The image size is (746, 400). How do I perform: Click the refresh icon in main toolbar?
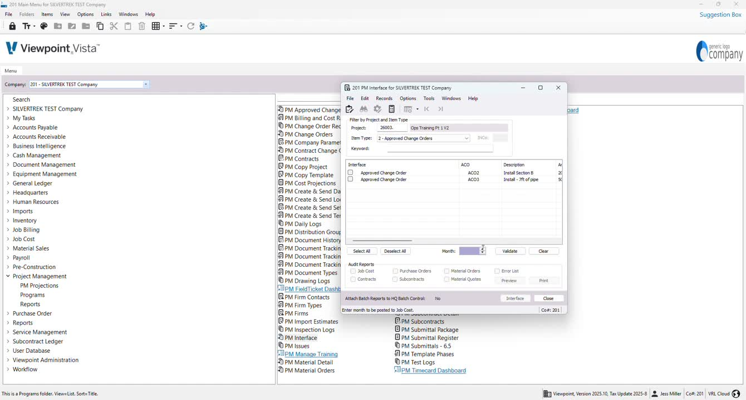[x=191, y=26]
